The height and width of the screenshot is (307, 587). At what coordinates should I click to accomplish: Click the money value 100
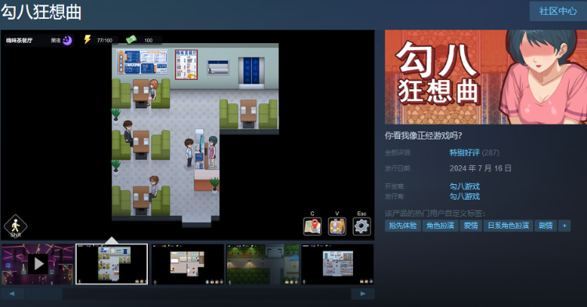click(x=148, y=40)
